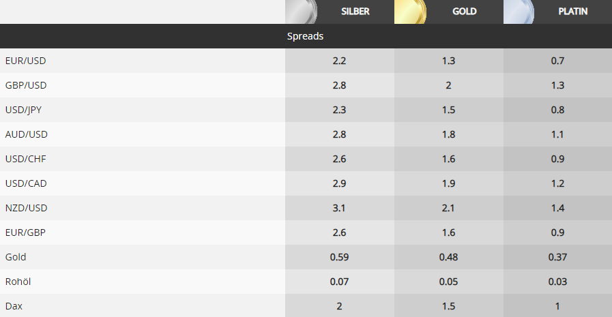Select the PLATIN account column header
612x317 pixels.
coord(573,12)
